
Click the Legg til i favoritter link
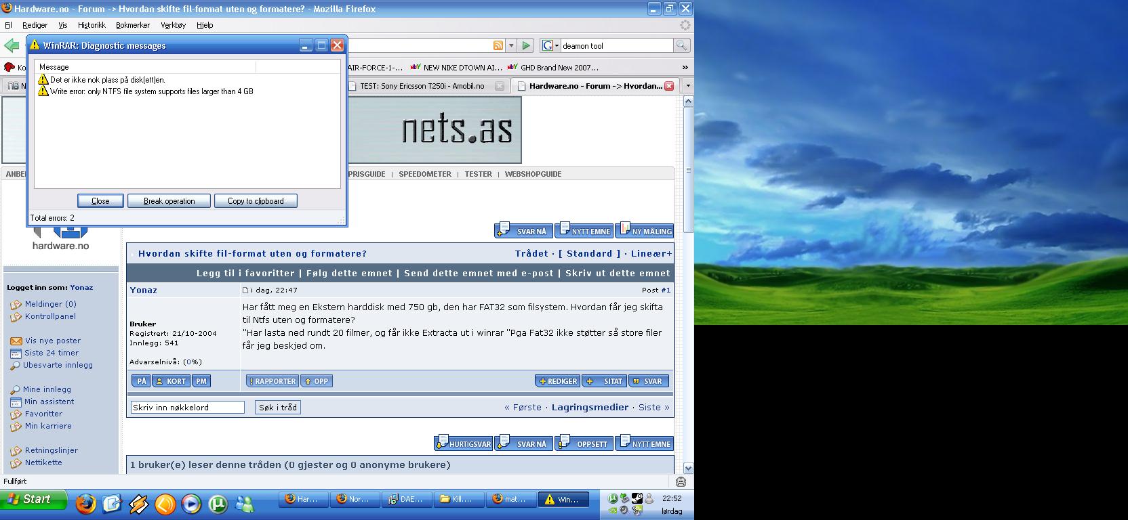(245, 273)
